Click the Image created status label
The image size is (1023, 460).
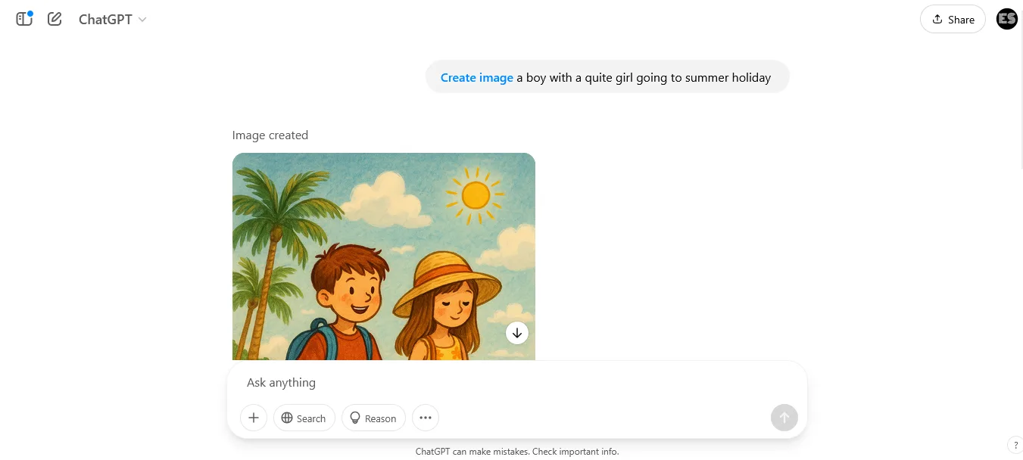(x=270, y=135)
